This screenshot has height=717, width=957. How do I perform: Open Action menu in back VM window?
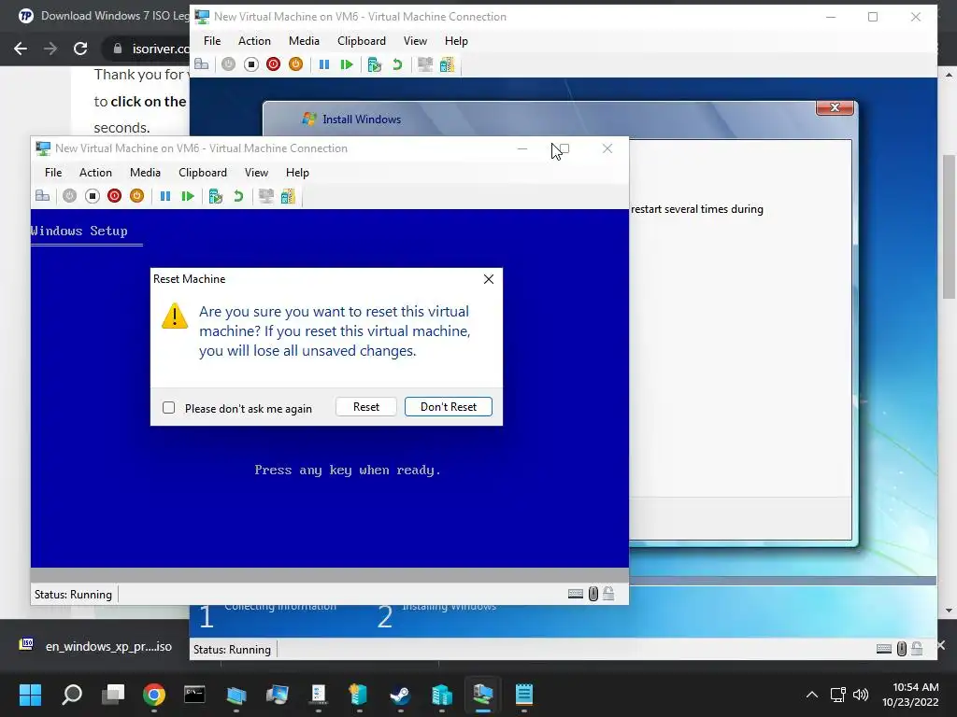[x=254, y=41]
